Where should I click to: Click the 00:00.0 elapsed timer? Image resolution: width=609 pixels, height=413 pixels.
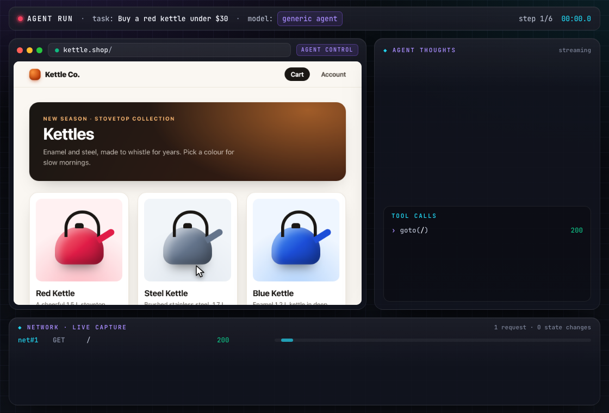[x=576, y=18]
